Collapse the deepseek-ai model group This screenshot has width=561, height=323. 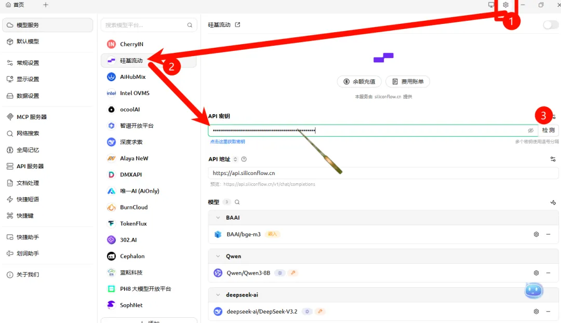click(x=218, y=295)
